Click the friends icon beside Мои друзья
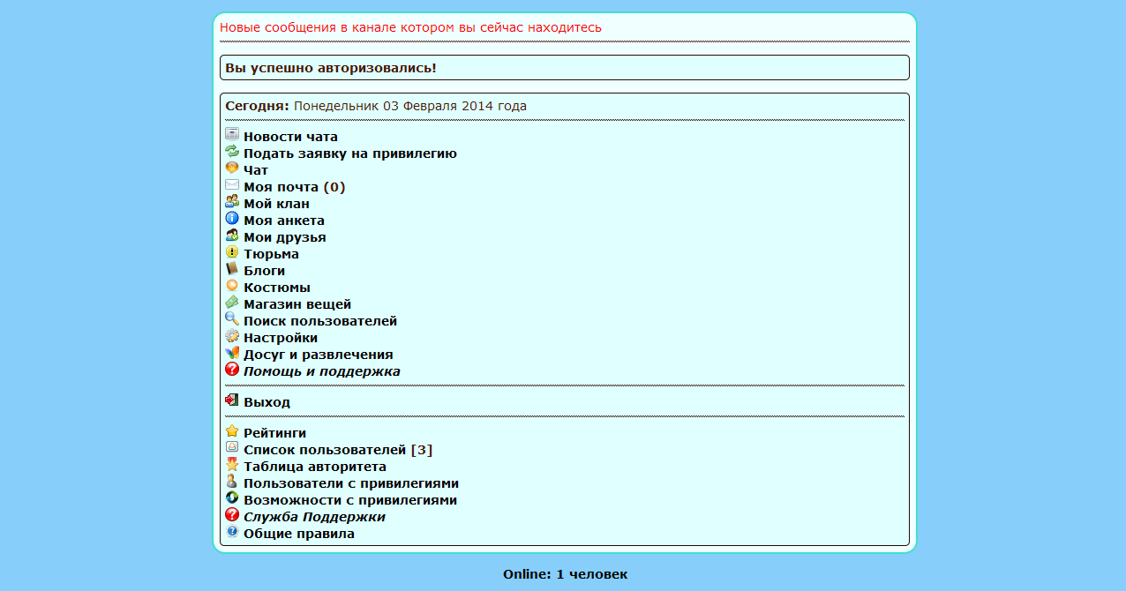This screenshot has height=591, width=1126. 232,235
